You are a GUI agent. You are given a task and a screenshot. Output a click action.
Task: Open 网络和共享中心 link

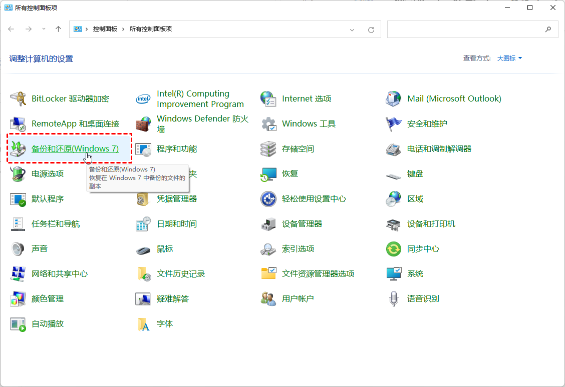(x=60, y=274)
